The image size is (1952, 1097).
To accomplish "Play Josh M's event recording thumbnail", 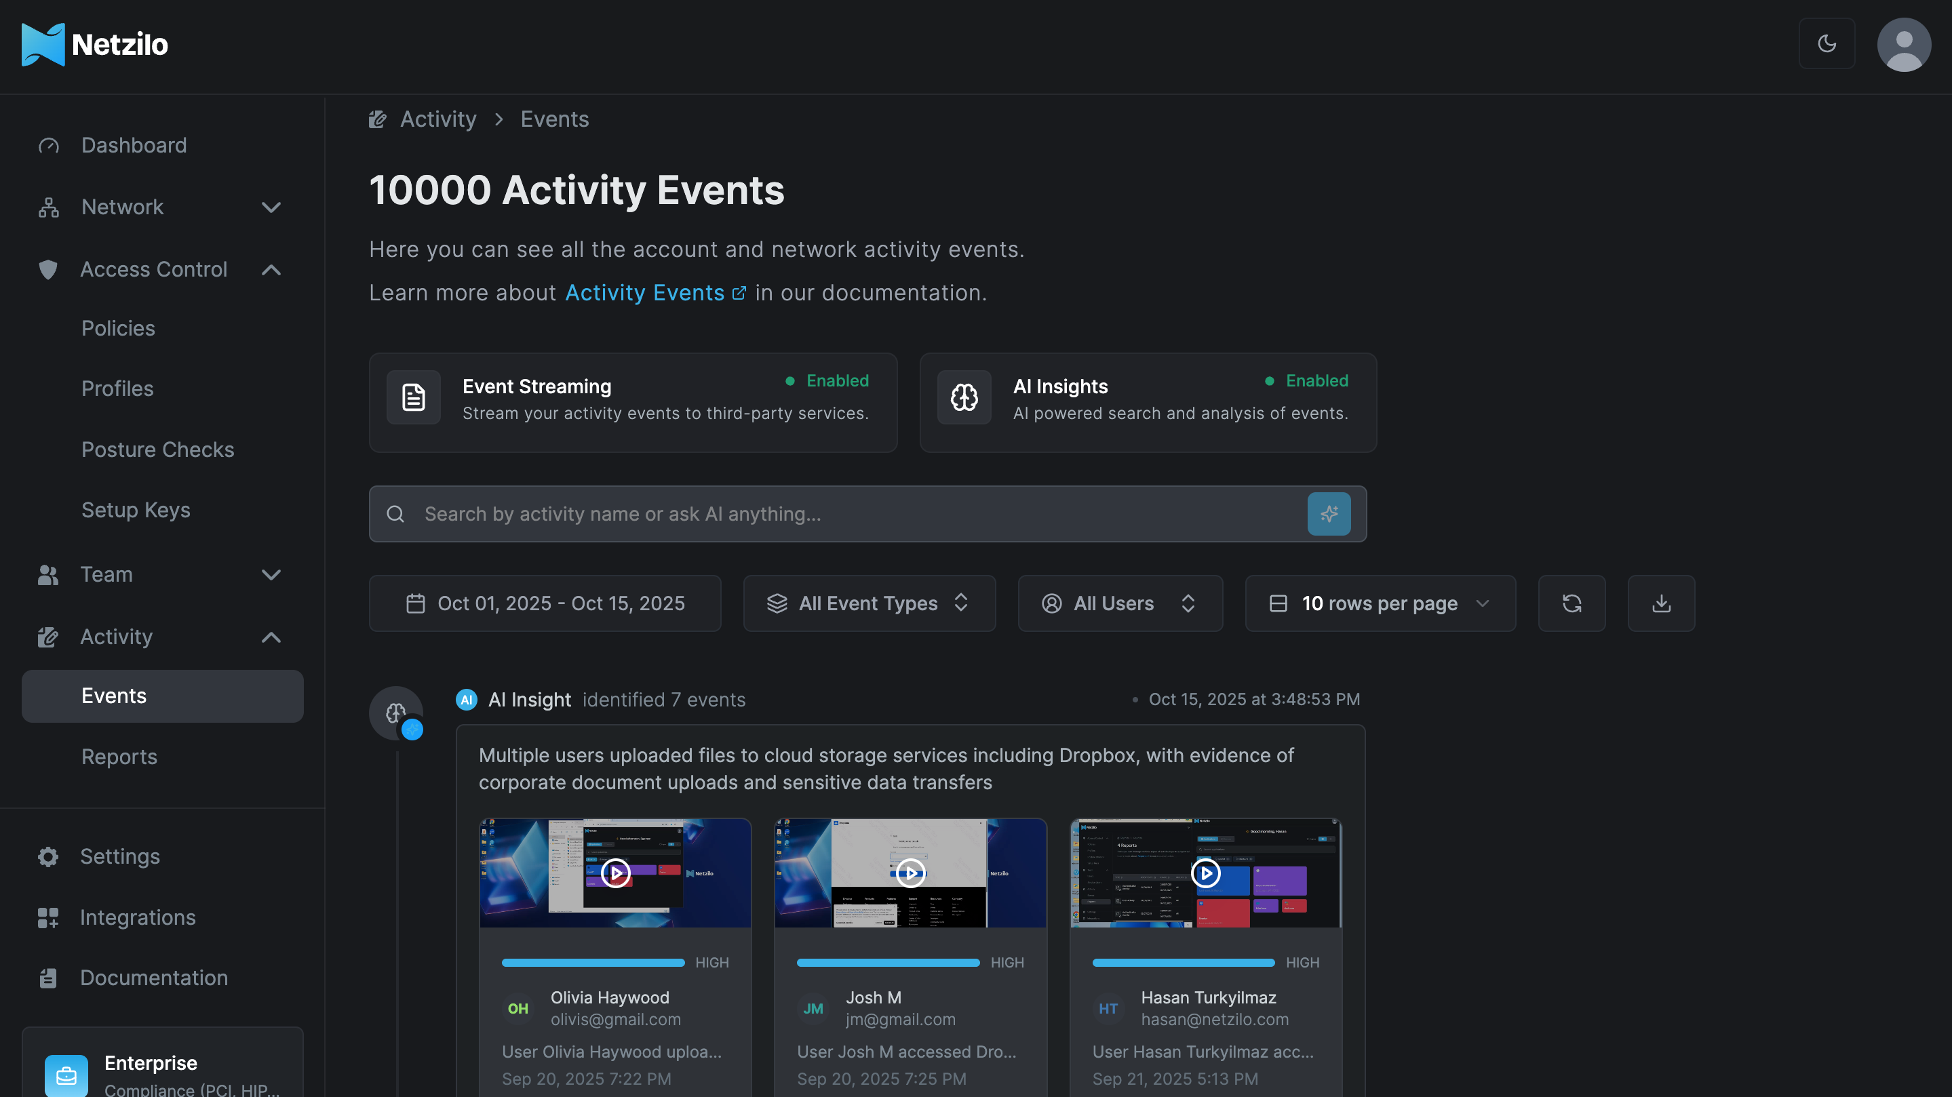I will (x=910, y=872).
